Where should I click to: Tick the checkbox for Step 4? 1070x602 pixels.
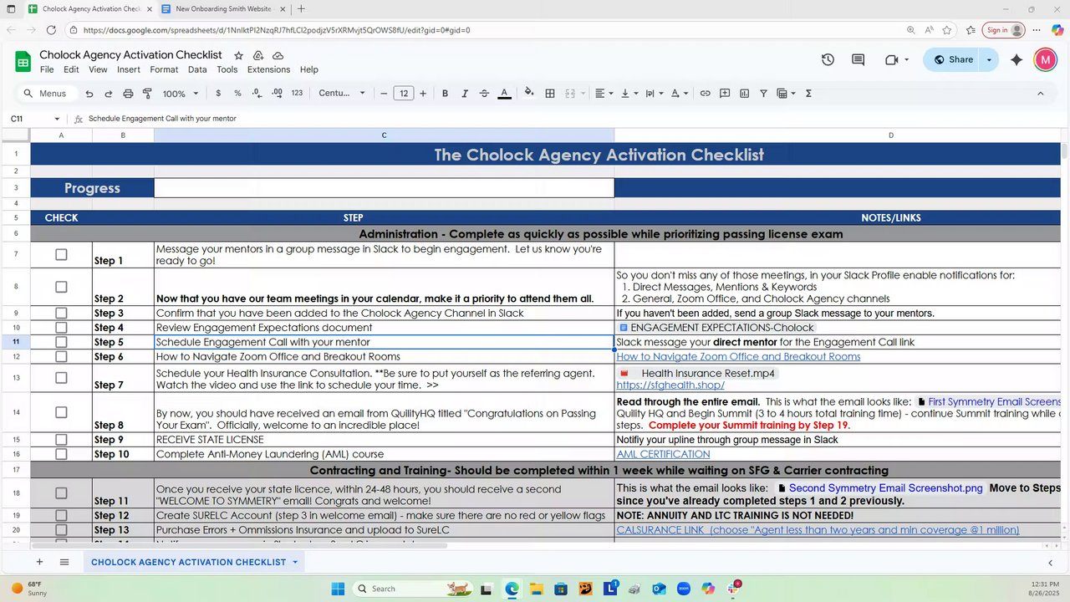pos(61,327)
